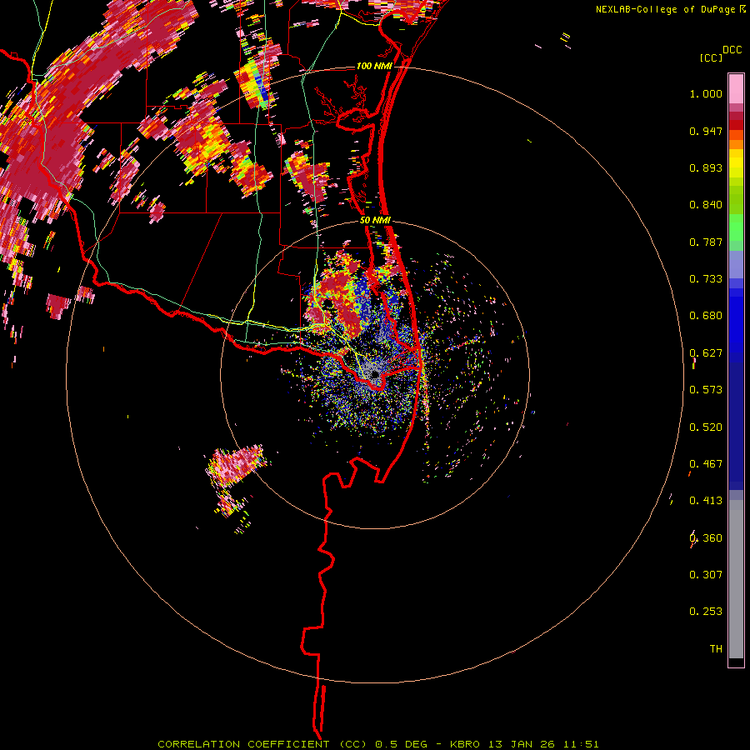Click the TH label on the scale
Screen dimensions: 750x750
[x=716, y=649]
